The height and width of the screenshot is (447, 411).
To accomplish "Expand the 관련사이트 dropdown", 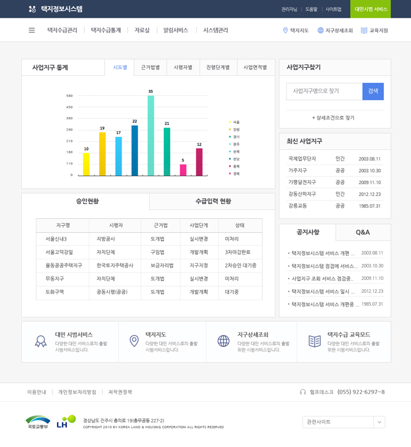I will [x=379, y=422].
